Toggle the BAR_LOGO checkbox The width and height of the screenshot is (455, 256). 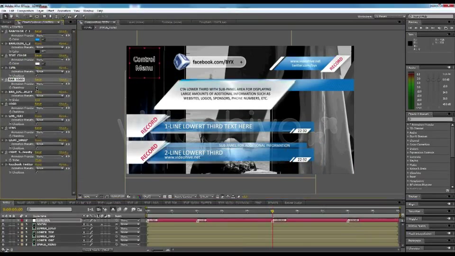pyautogui.click(x=36, y=88)
